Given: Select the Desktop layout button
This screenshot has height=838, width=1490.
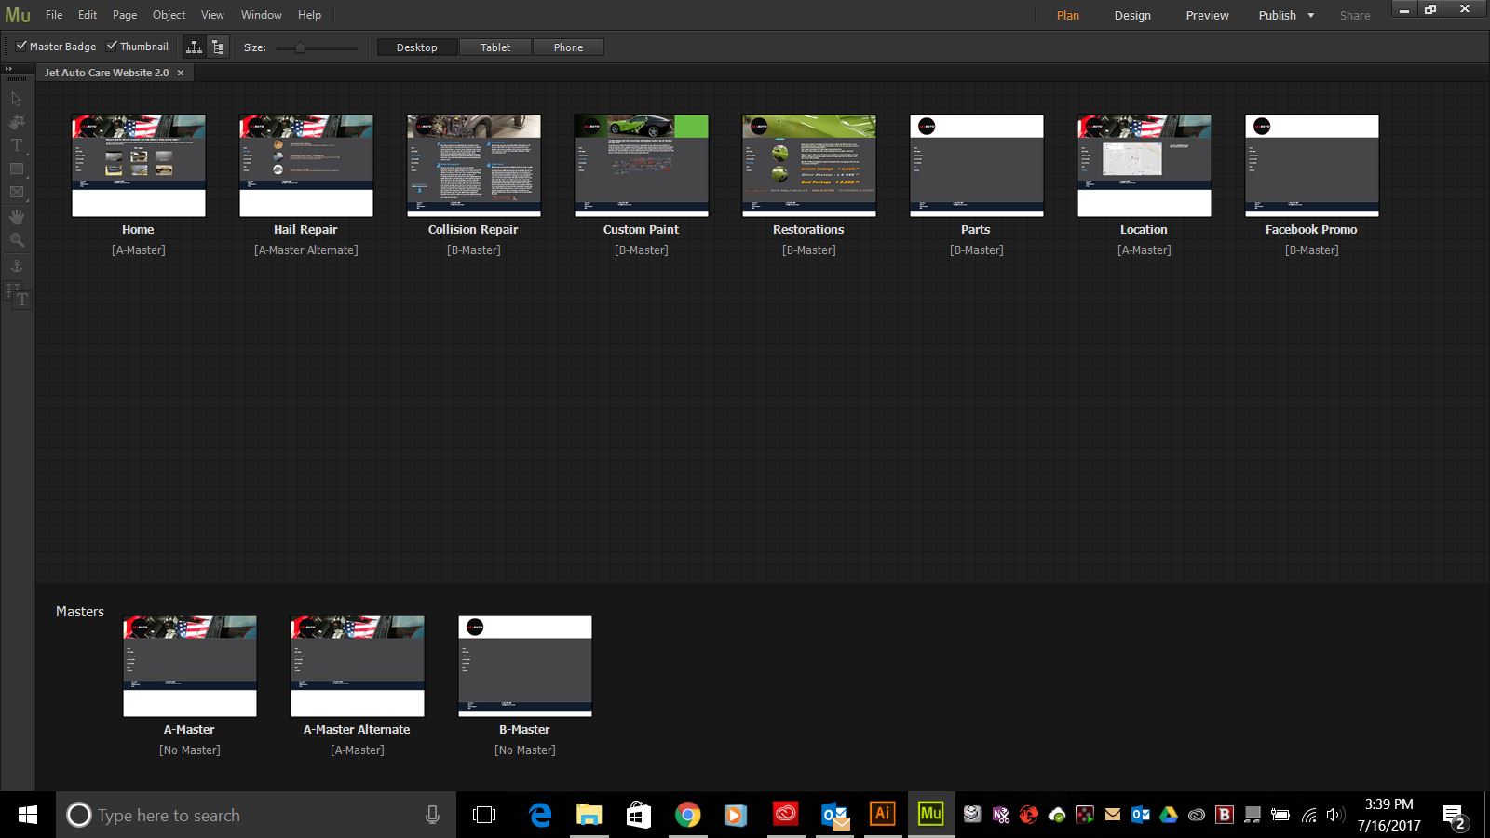Looking at the screenshot, I should 417,47.
